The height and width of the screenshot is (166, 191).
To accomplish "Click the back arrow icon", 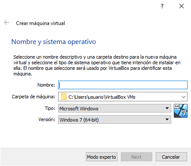I will tap(6, 22).
